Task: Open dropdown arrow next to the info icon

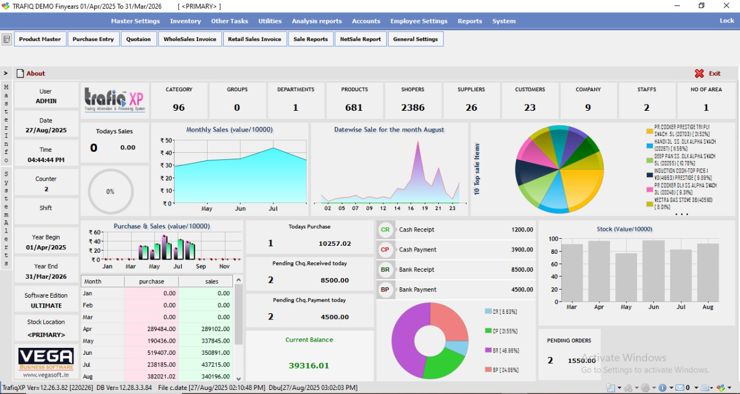Action: tap(671, 388)
